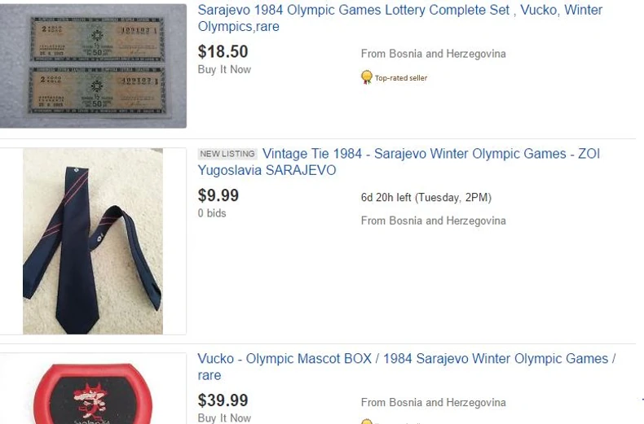Open the Sarajevo 1984 Lottery Complete Set listing

[x=399, y=18]
